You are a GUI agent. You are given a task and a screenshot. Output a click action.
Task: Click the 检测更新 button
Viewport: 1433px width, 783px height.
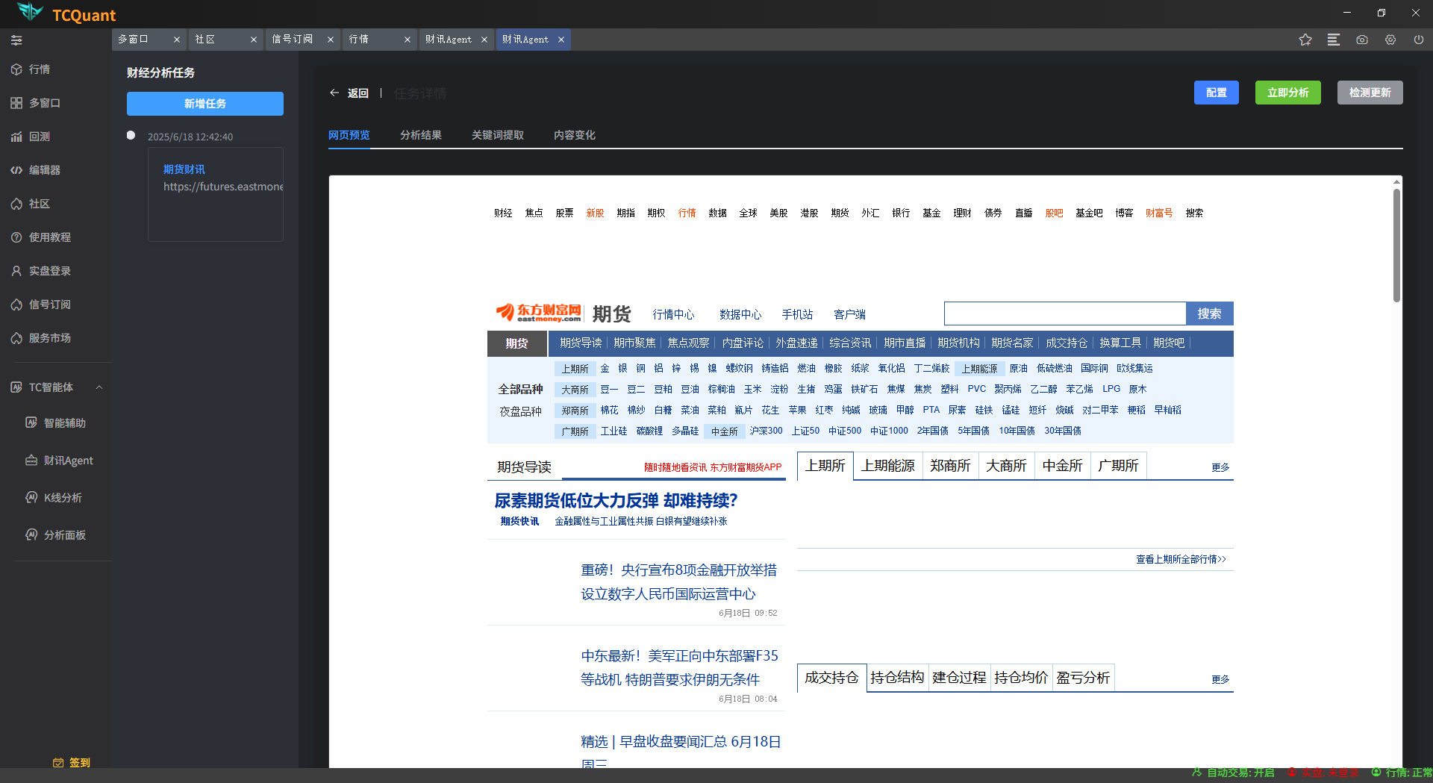coord(1370,93)
